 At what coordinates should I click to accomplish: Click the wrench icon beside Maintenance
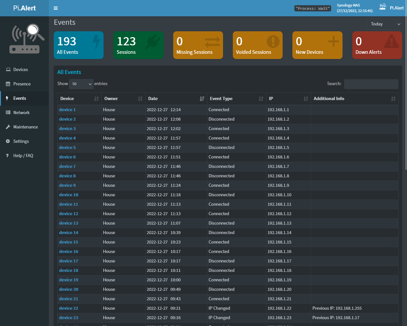(x=8, y=127)
